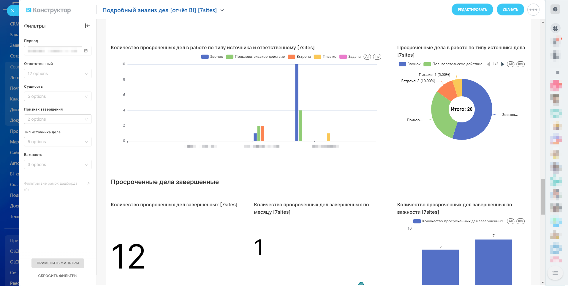The width and height of the screenshot is (568, 286).
Task: Click the СКАЧАТЬ button
Action: click(x=510, y=10)
